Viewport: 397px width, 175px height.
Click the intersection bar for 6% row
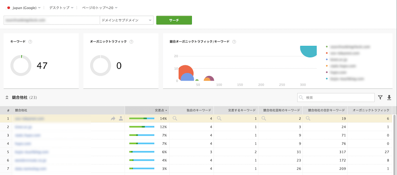coord(142,152)
